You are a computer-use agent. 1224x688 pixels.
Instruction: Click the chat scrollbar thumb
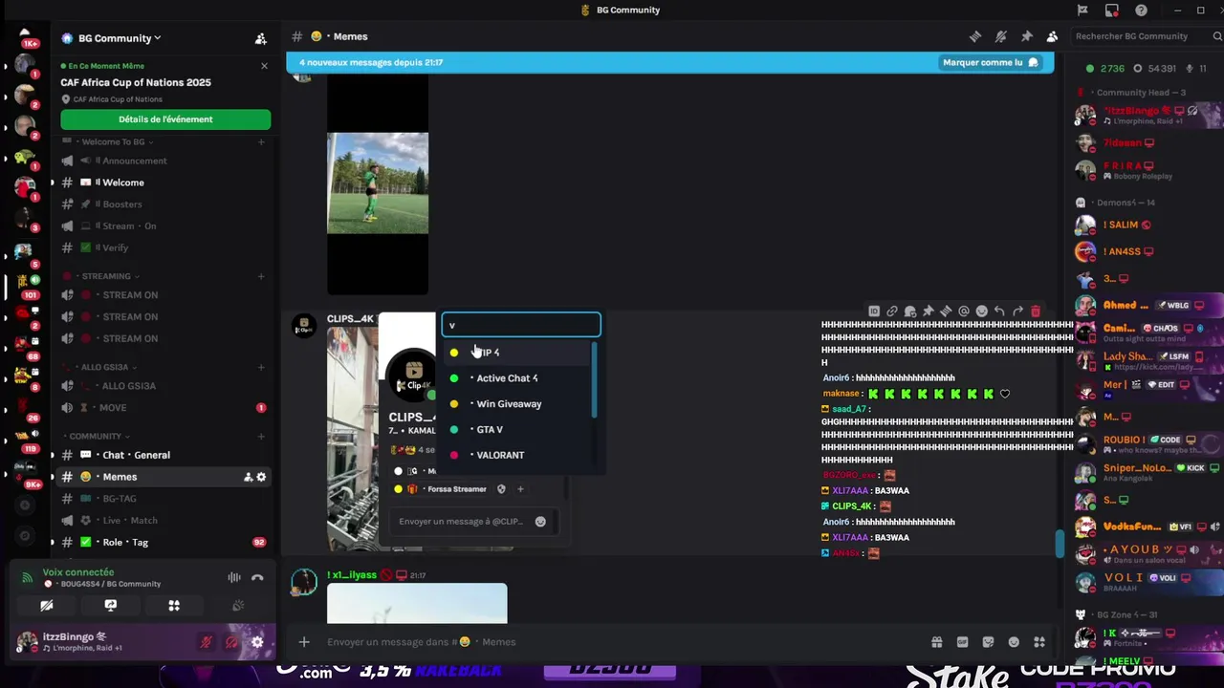1059,544
